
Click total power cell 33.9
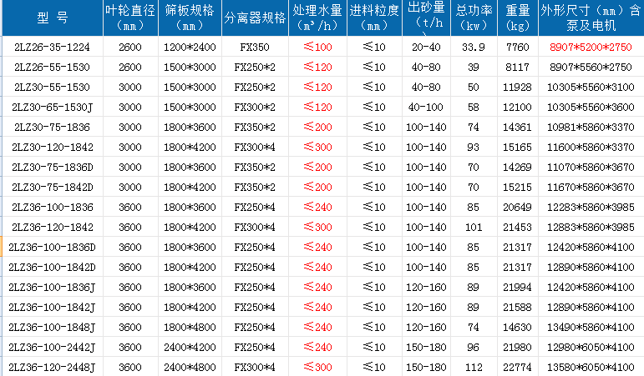pos(474,47)
